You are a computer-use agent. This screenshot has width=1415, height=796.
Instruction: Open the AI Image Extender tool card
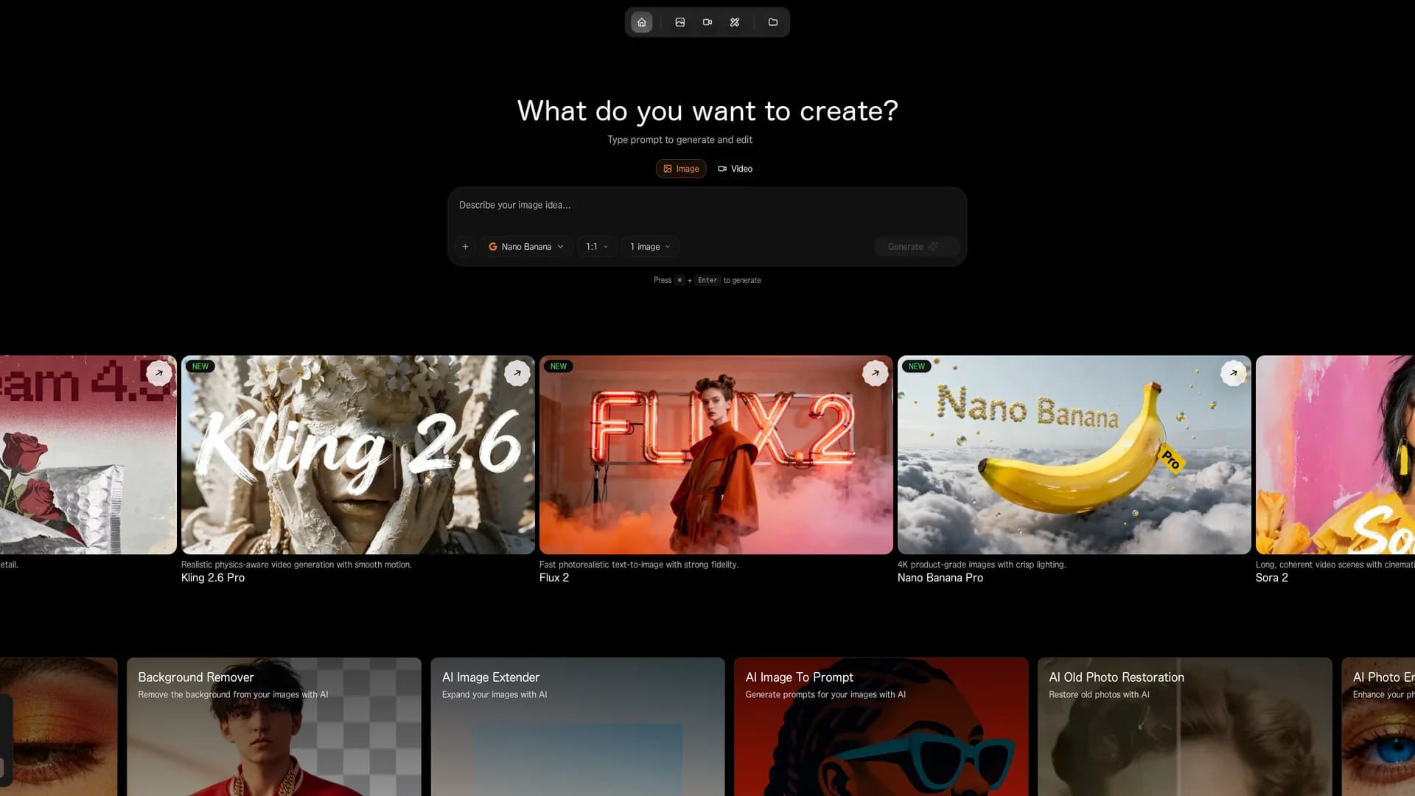click(578, 727)
